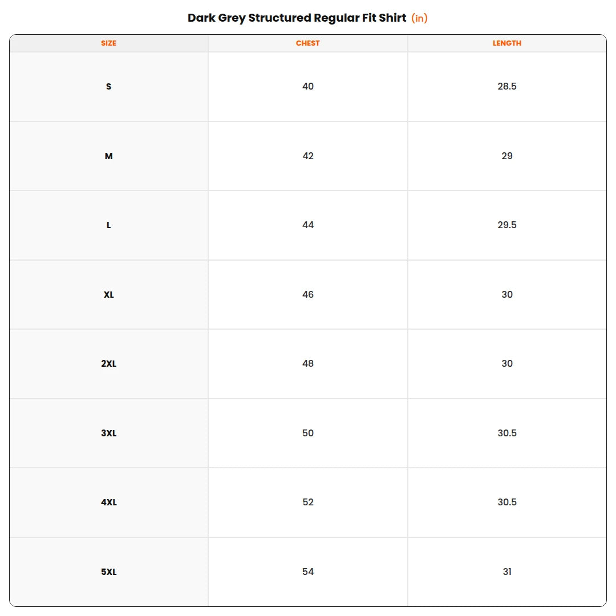Select the XL size row label
Viewport: 616px width, 616px height.
(x=109, y=295)
